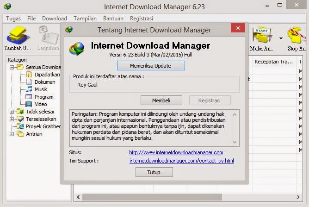Click warning text scroll down arrow
This screenshot has height=207, width=309.
click(x=235, y=142)
